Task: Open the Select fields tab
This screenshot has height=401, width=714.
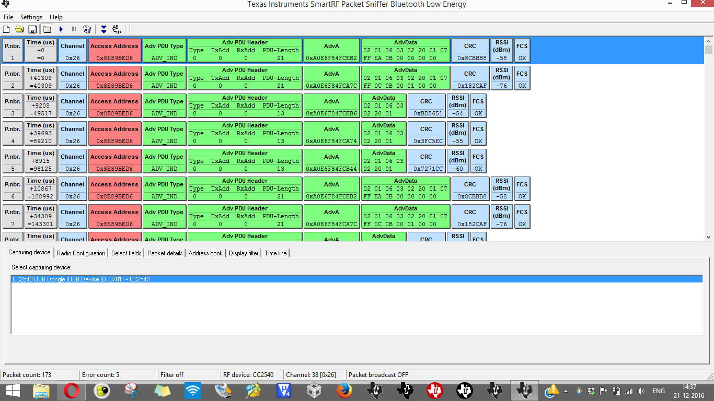Action: click(126, 253)
